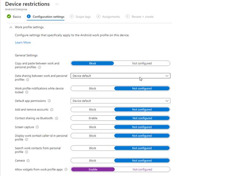Click info icon next to Screen capture
This screenshot has height=176, width=227.
coord(37,127)
